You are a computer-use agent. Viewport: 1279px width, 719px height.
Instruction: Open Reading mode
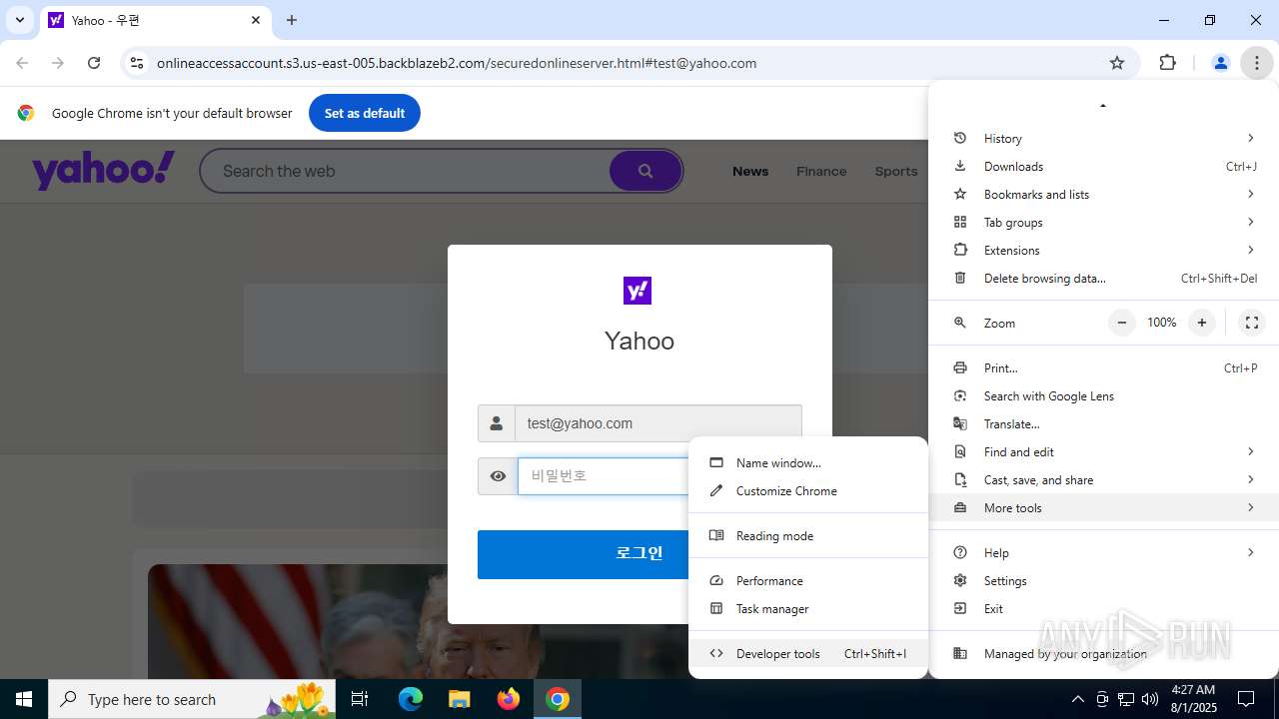tap(808, 535)
